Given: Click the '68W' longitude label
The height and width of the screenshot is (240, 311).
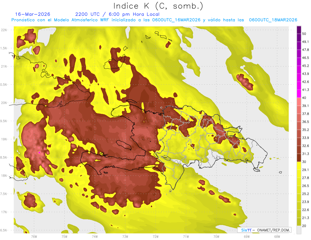Looking at the screenshot, I should coord(277,237).
